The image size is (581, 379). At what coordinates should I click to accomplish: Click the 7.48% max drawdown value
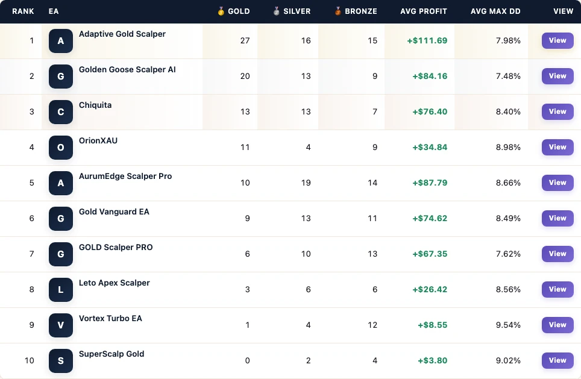[508, 77]
